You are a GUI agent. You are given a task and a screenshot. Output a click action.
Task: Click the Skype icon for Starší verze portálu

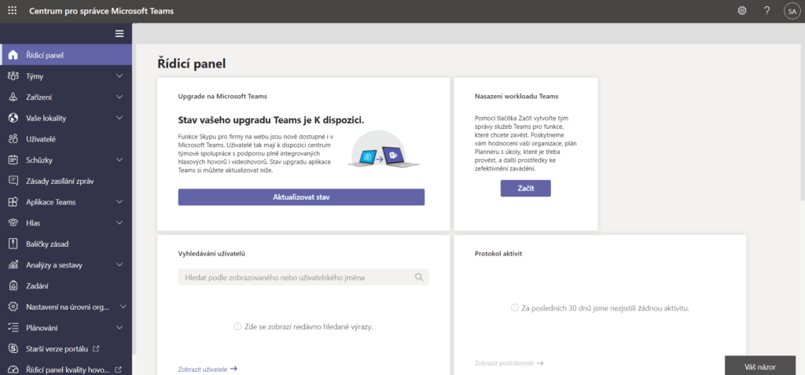click(x=13, y=349)
